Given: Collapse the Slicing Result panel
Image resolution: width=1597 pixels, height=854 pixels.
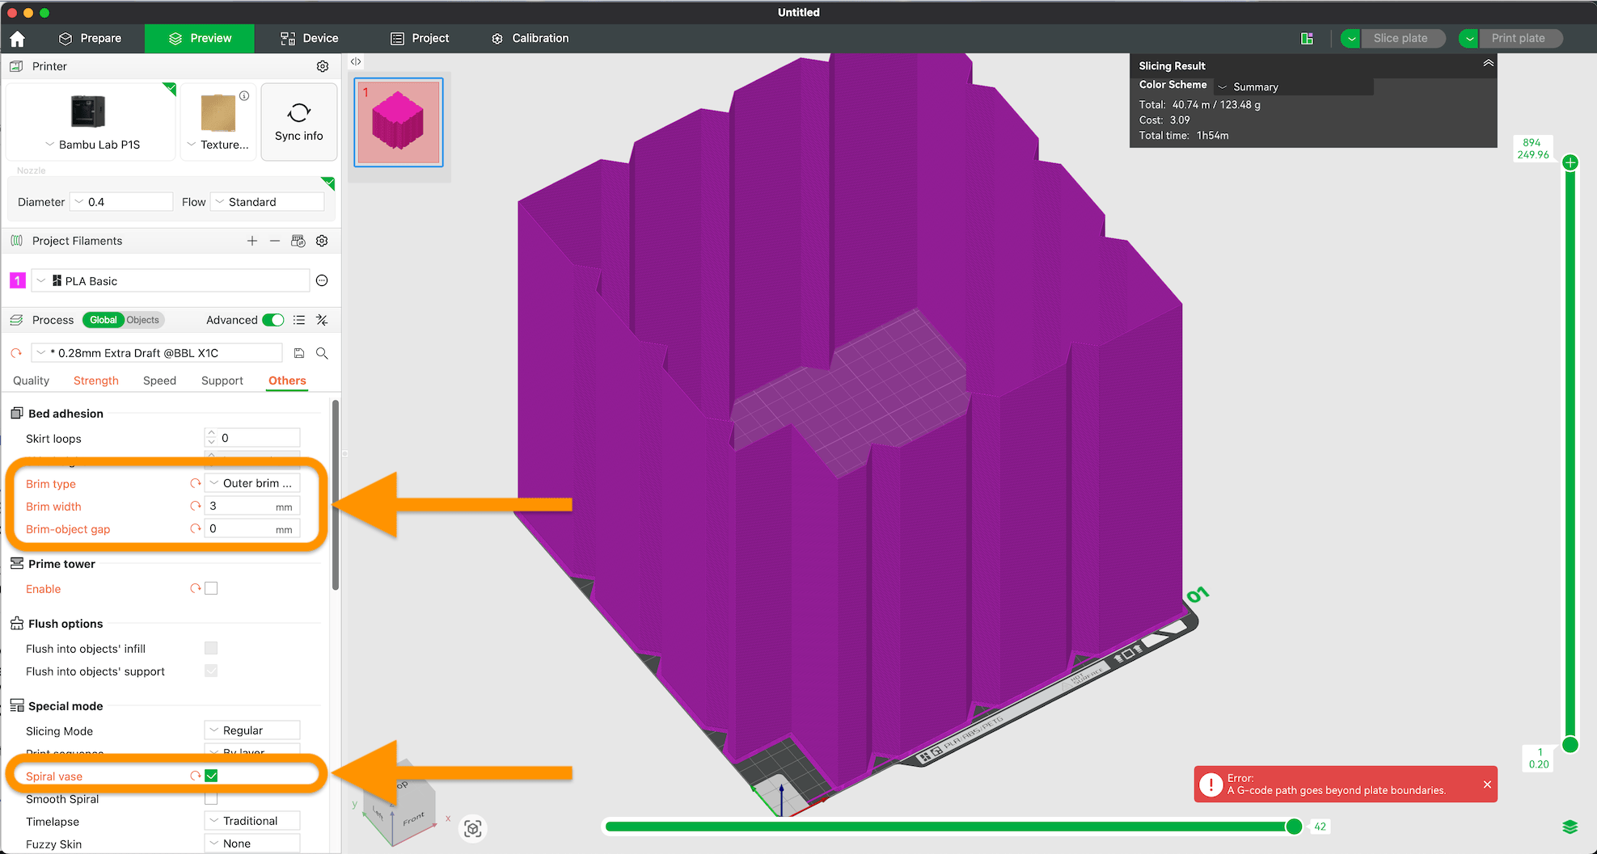Looking at the screenshot, I should tap(1488, 64).
